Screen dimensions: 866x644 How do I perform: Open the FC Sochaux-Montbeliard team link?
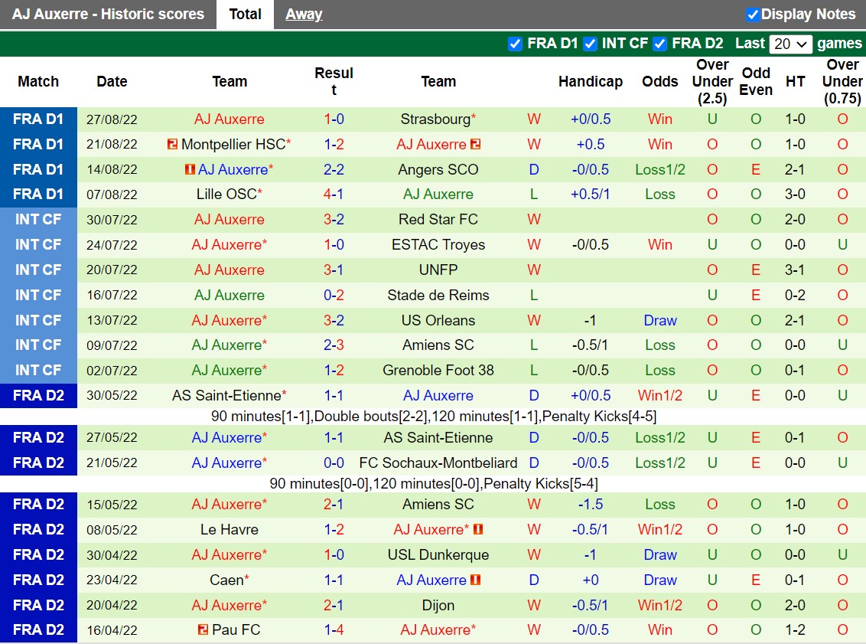[438, 463]
